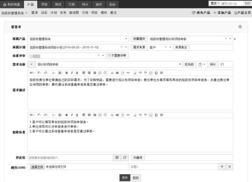Screen dimensions: 252x182
Task: Click the 保存 save button
Action: pyautogui.click(x=125, y=178)
